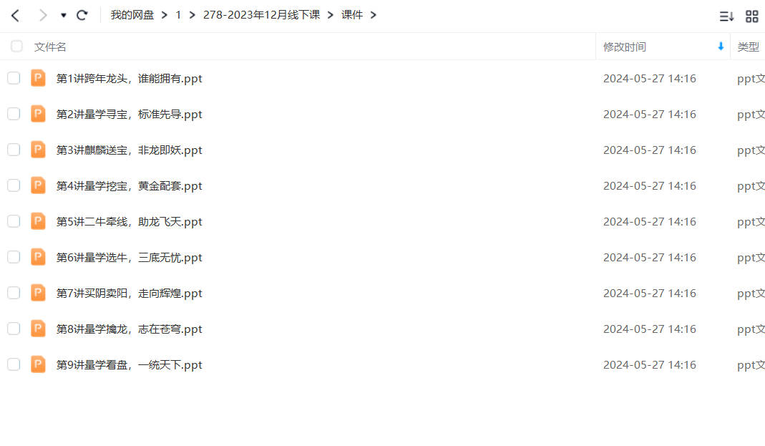
Task: Select the 第6讲量学选牛，三底无忧.ppt row
Action: pos(382,257)
